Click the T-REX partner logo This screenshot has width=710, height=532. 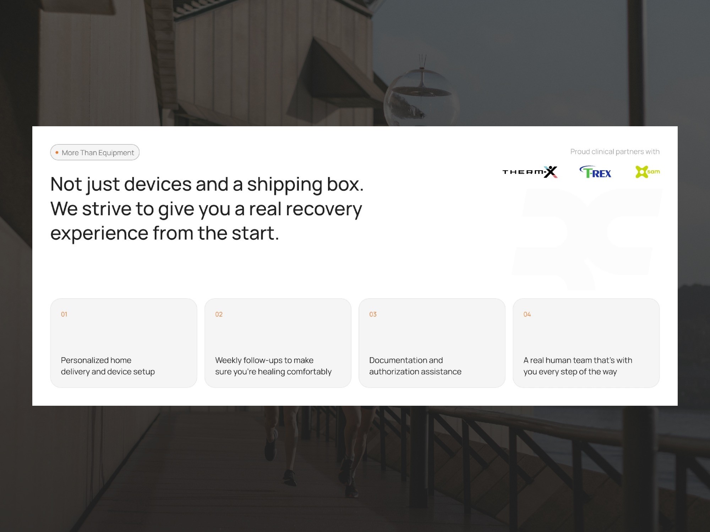click(595, 172)
